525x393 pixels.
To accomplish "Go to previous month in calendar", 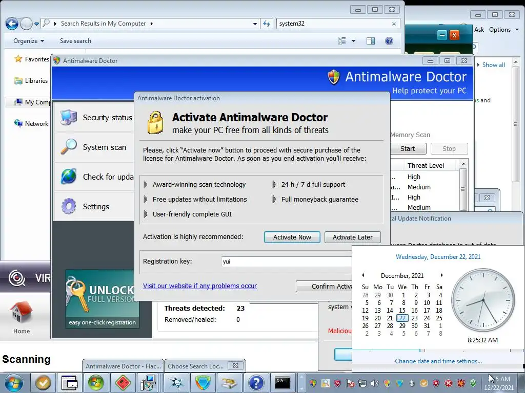I will point(364,275).
